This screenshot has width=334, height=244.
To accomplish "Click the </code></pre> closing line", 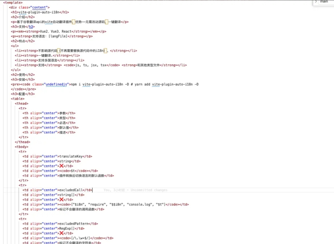I will coord(23,89).
